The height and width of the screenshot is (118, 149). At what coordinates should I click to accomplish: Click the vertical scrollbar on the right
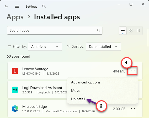click(148, 38)
